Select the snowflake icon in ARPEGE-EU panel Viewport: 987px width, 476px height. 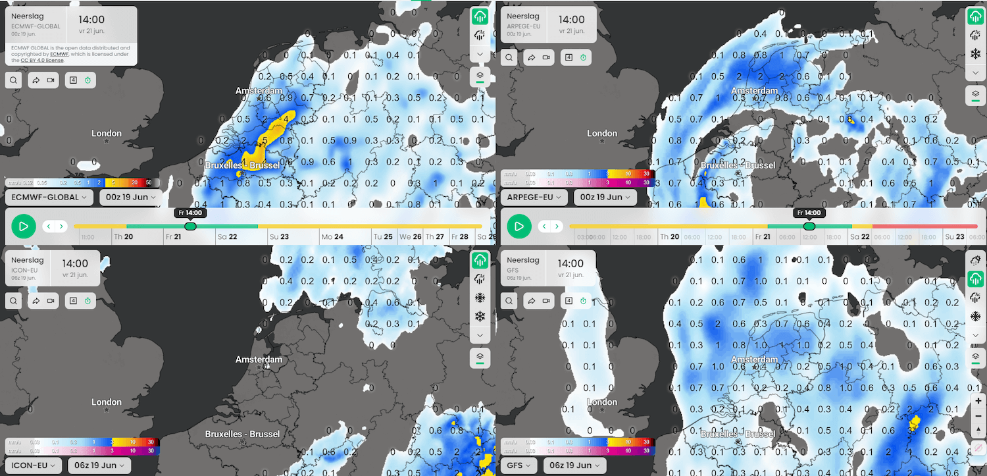[x=975, y=54]
